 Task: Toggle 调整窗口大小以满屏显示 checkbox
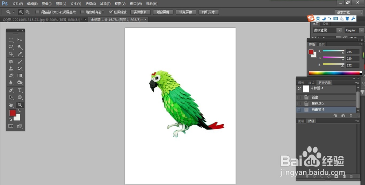pos(37,12)
